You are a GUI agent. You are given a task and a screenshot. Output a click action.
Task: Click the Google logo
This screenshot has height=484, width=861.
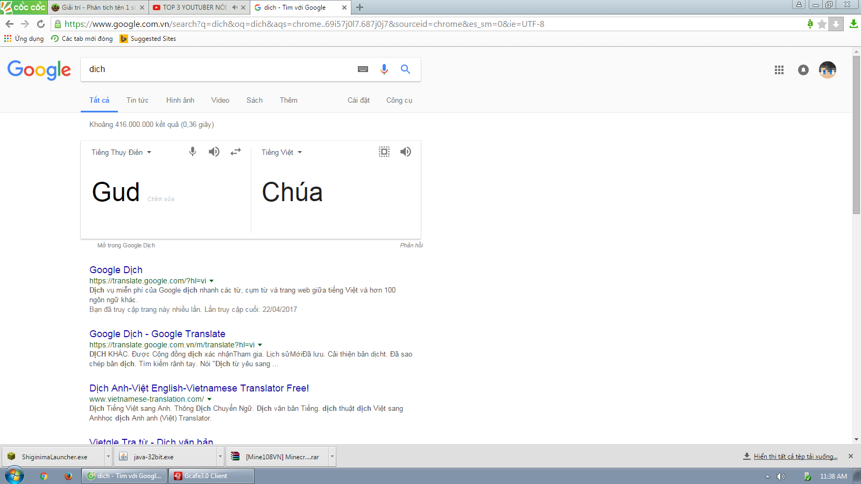39,70
